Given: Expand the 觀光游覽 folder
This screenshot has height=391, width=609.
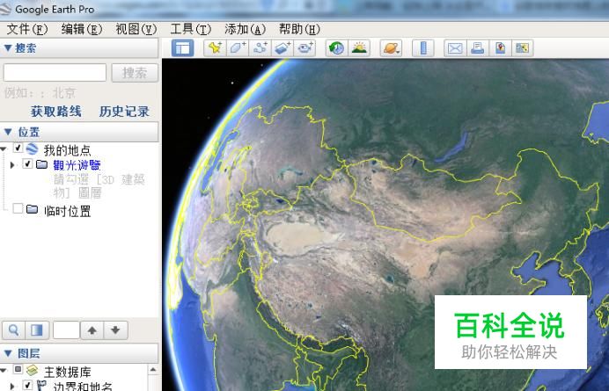Looking at the screenshot, I should (12, 165).
